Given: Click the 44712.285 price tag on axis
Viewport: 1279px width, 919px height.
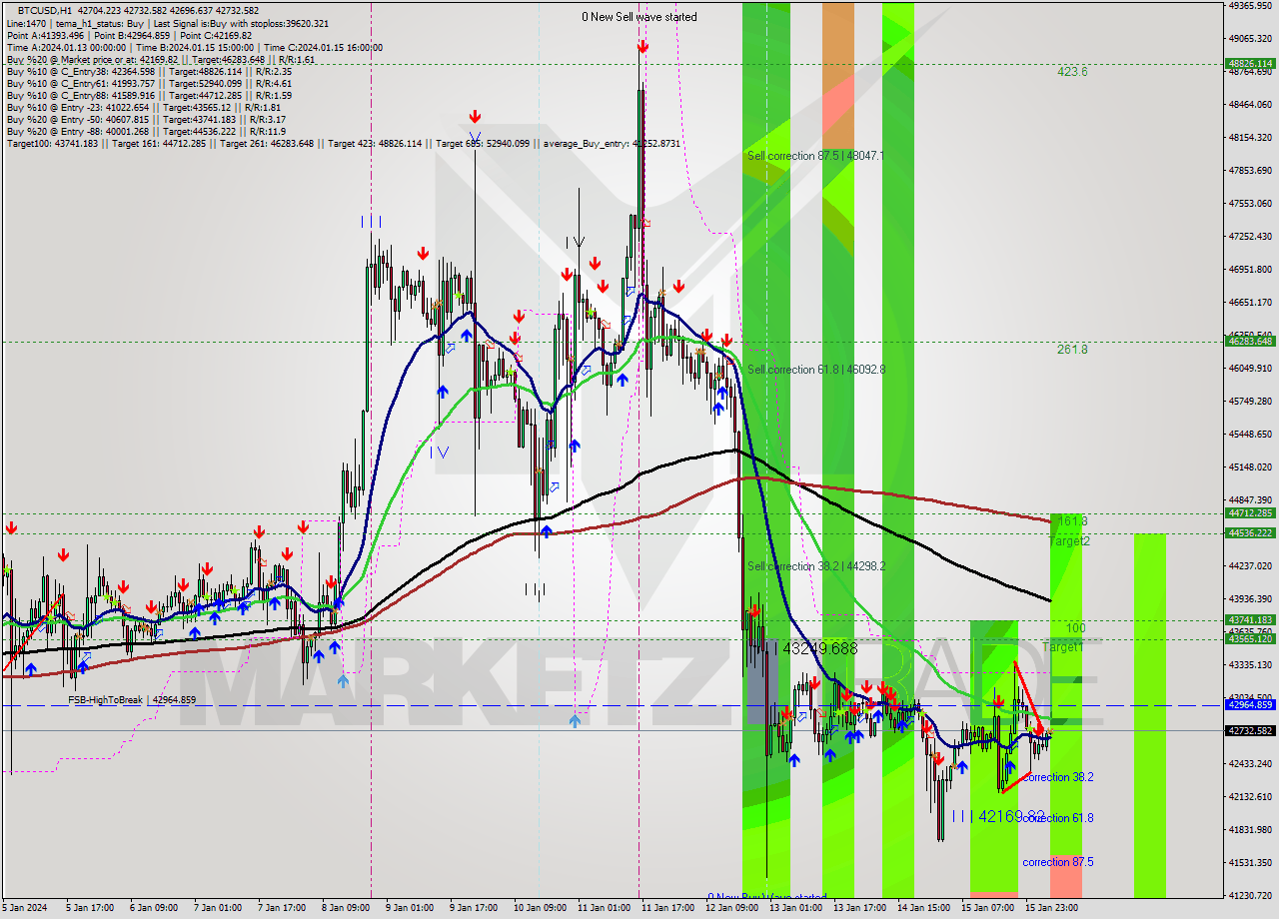Looking at the screenshot, I should pyautogui.click(x=1250, y=512).
